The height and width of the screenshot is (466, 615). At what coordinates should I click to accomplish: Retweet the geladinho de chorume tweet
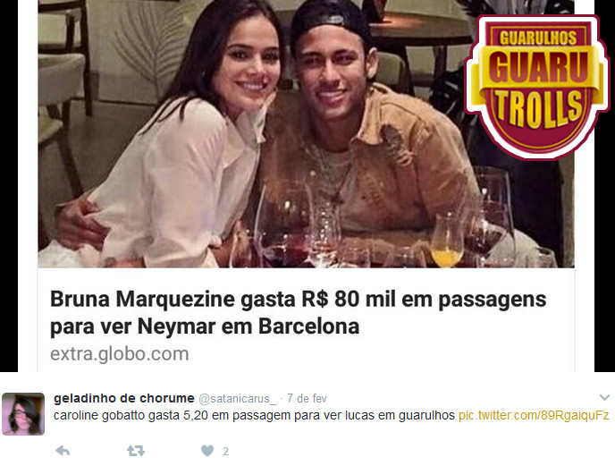[136, 451]
